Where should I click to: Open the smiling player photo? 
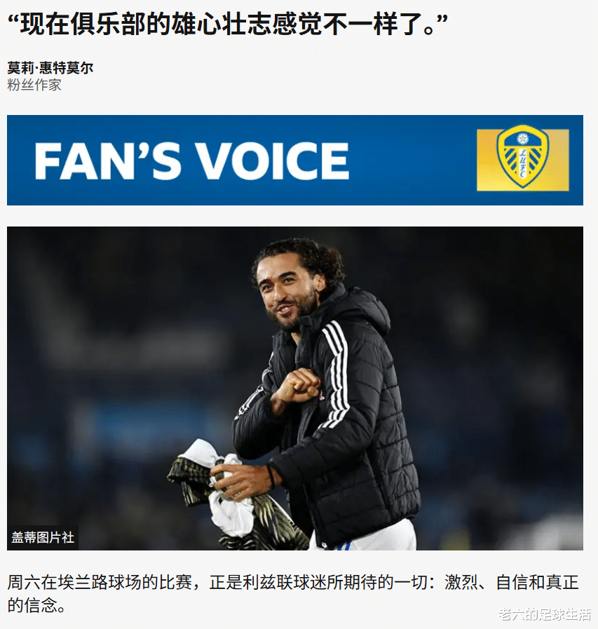(x=294, y=388)
